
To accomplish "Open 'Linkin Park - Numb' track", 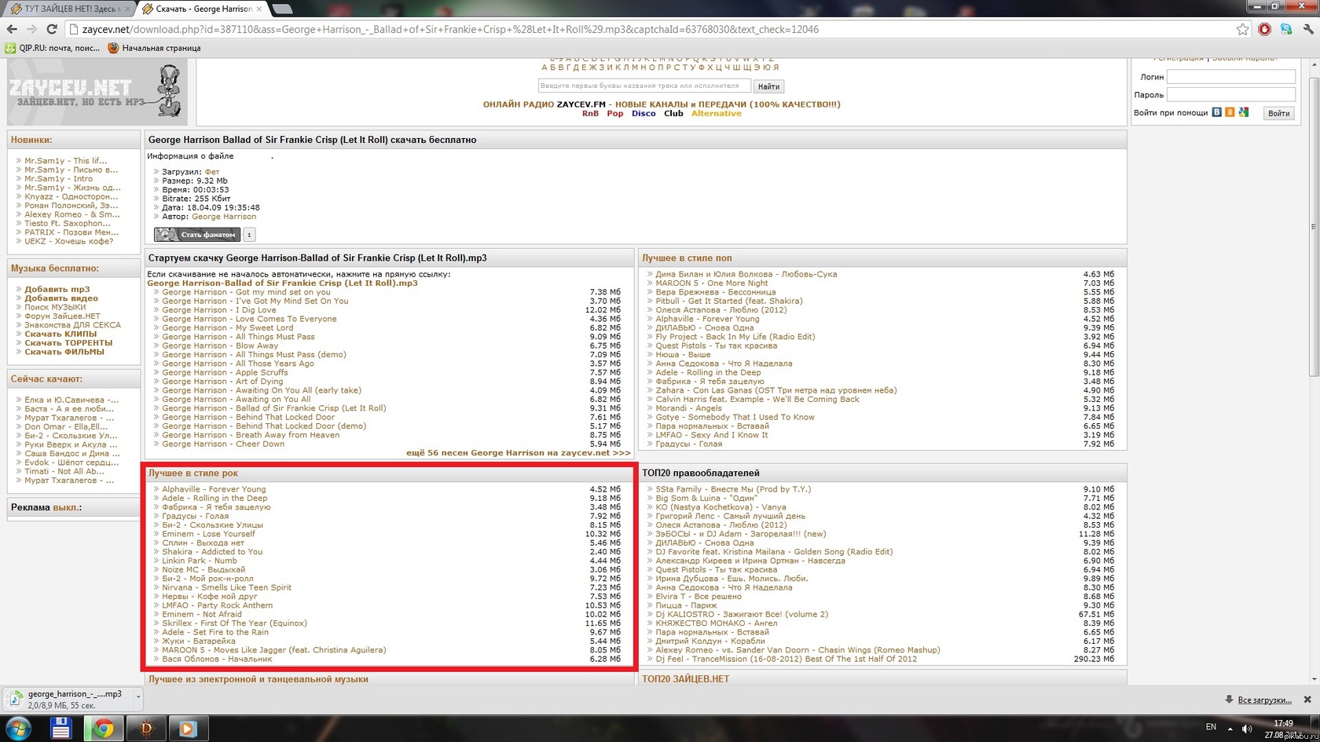I will (200, 561).
